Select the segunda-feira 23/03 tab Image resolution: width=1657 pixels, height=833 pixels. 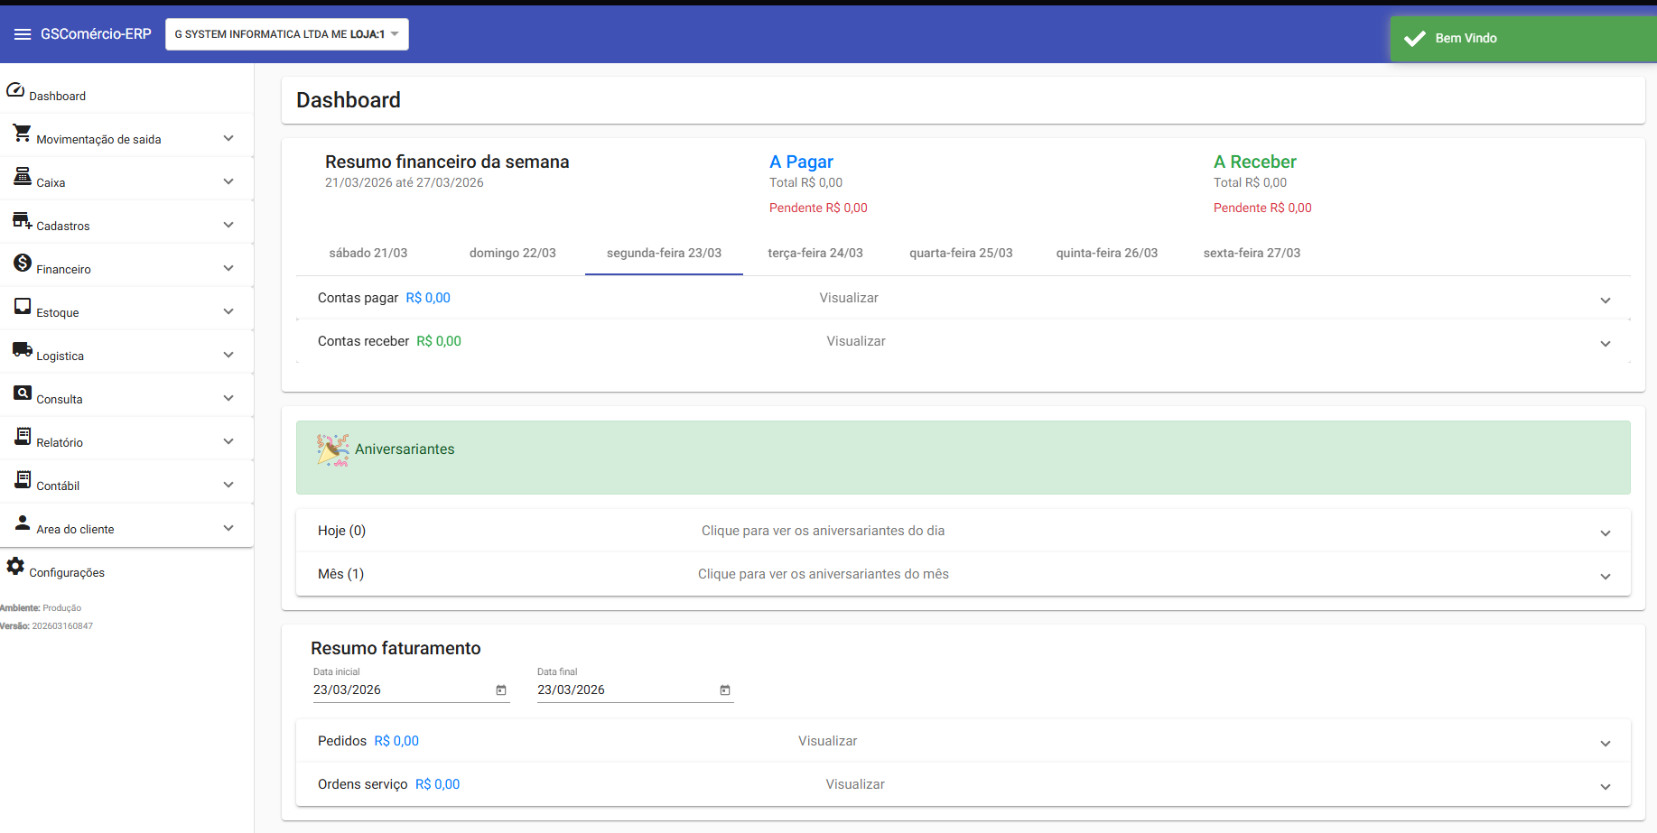(664, 254)
